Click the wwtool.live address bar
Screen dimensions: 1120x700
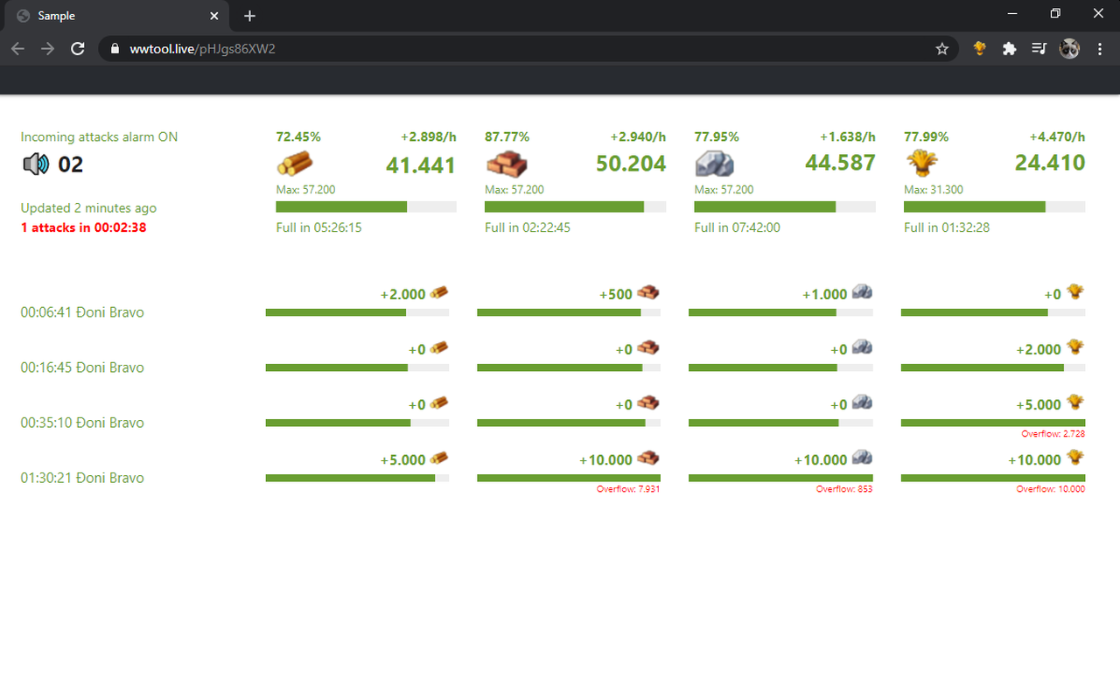click(x=528, y=49)
